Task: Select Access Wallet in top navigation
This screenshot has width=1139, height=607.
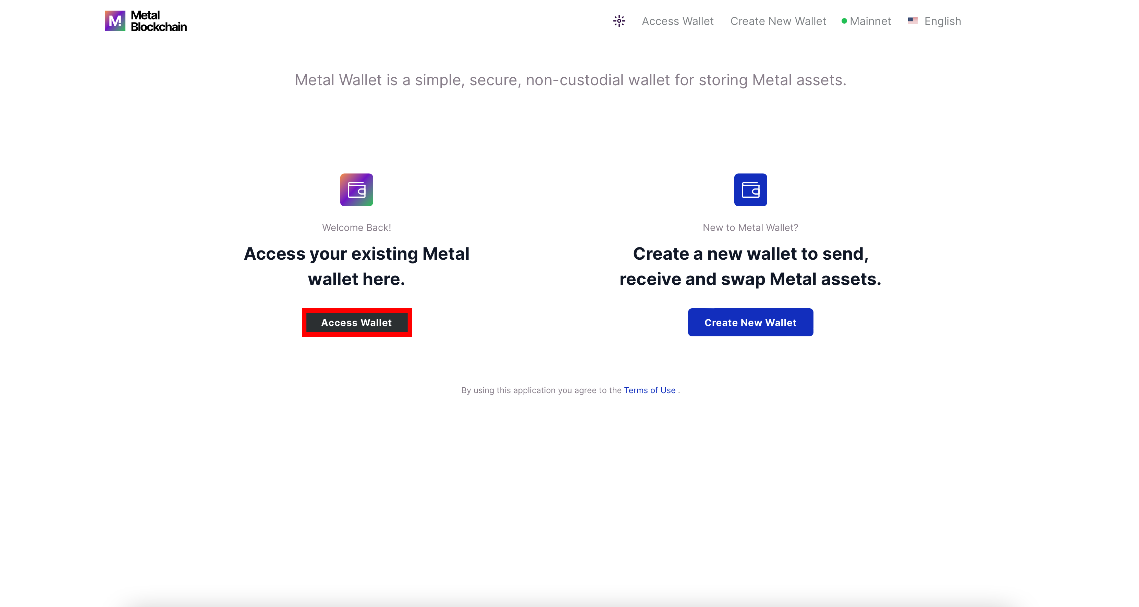Action: pos(677,21)
